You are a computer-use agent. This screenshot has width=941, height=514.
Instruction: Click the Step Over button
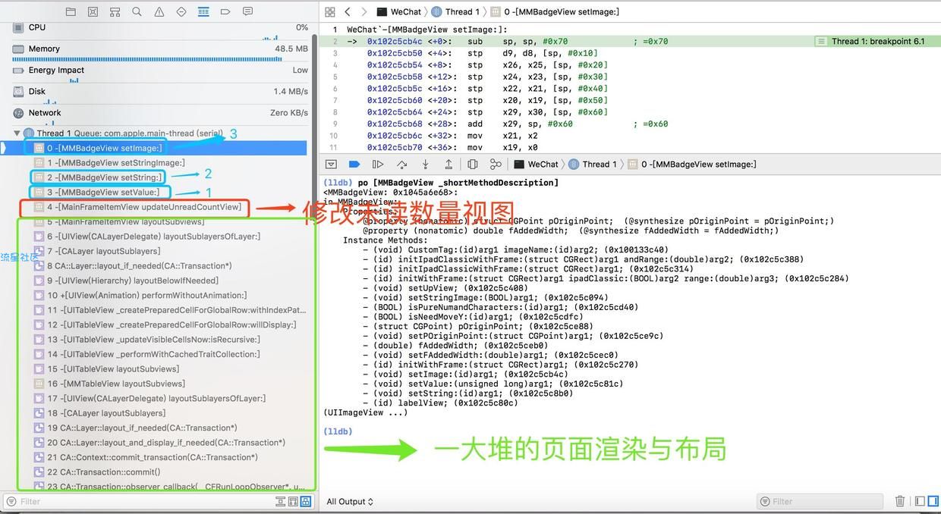point(401,165)
